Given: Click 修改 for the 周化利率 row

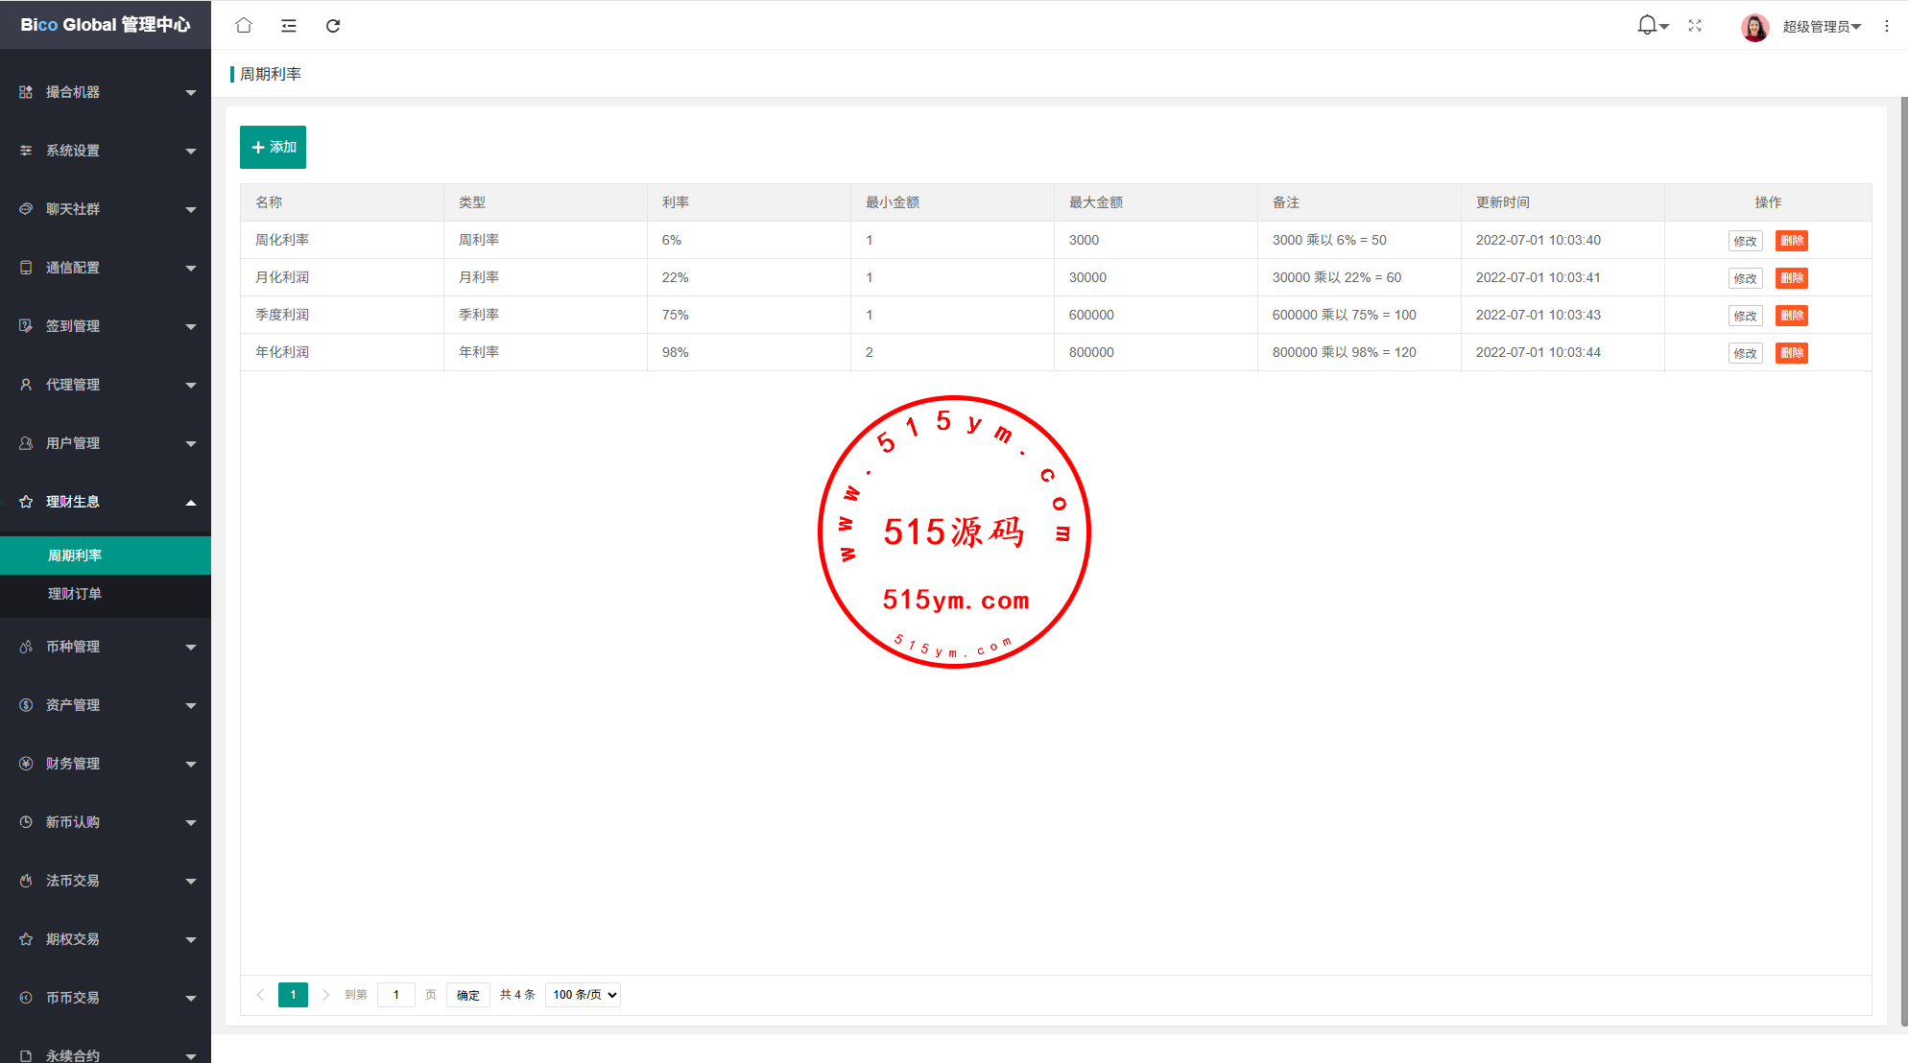Looking at the screenshot, I should [1745, 241].
